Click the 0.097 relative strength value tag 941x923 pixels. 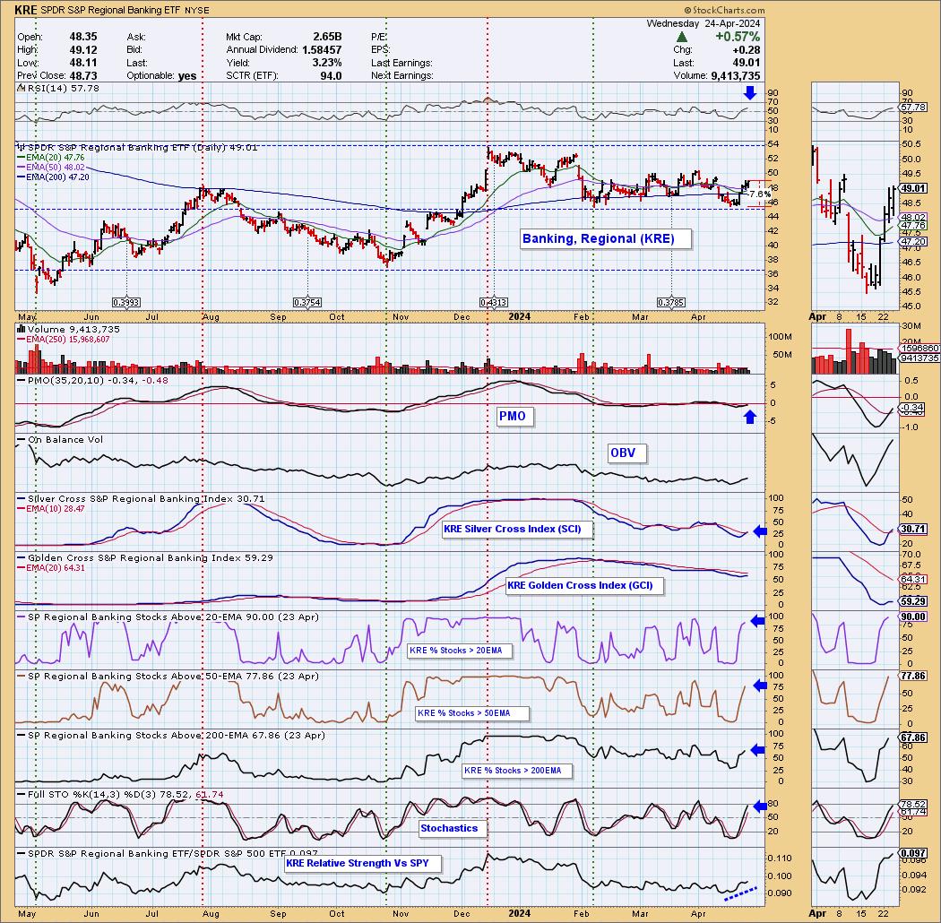pos(914,853)
